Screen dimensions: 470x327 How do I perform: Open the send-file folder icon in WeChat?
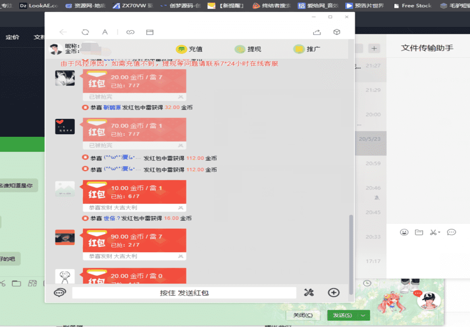[x=419, y=232]
